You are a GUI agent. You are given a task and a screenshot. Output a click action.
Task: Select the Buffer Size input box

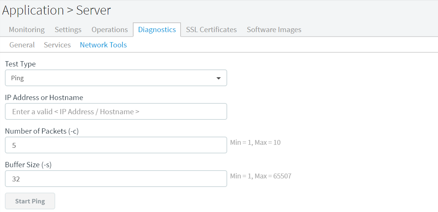(x=116, y=178)
